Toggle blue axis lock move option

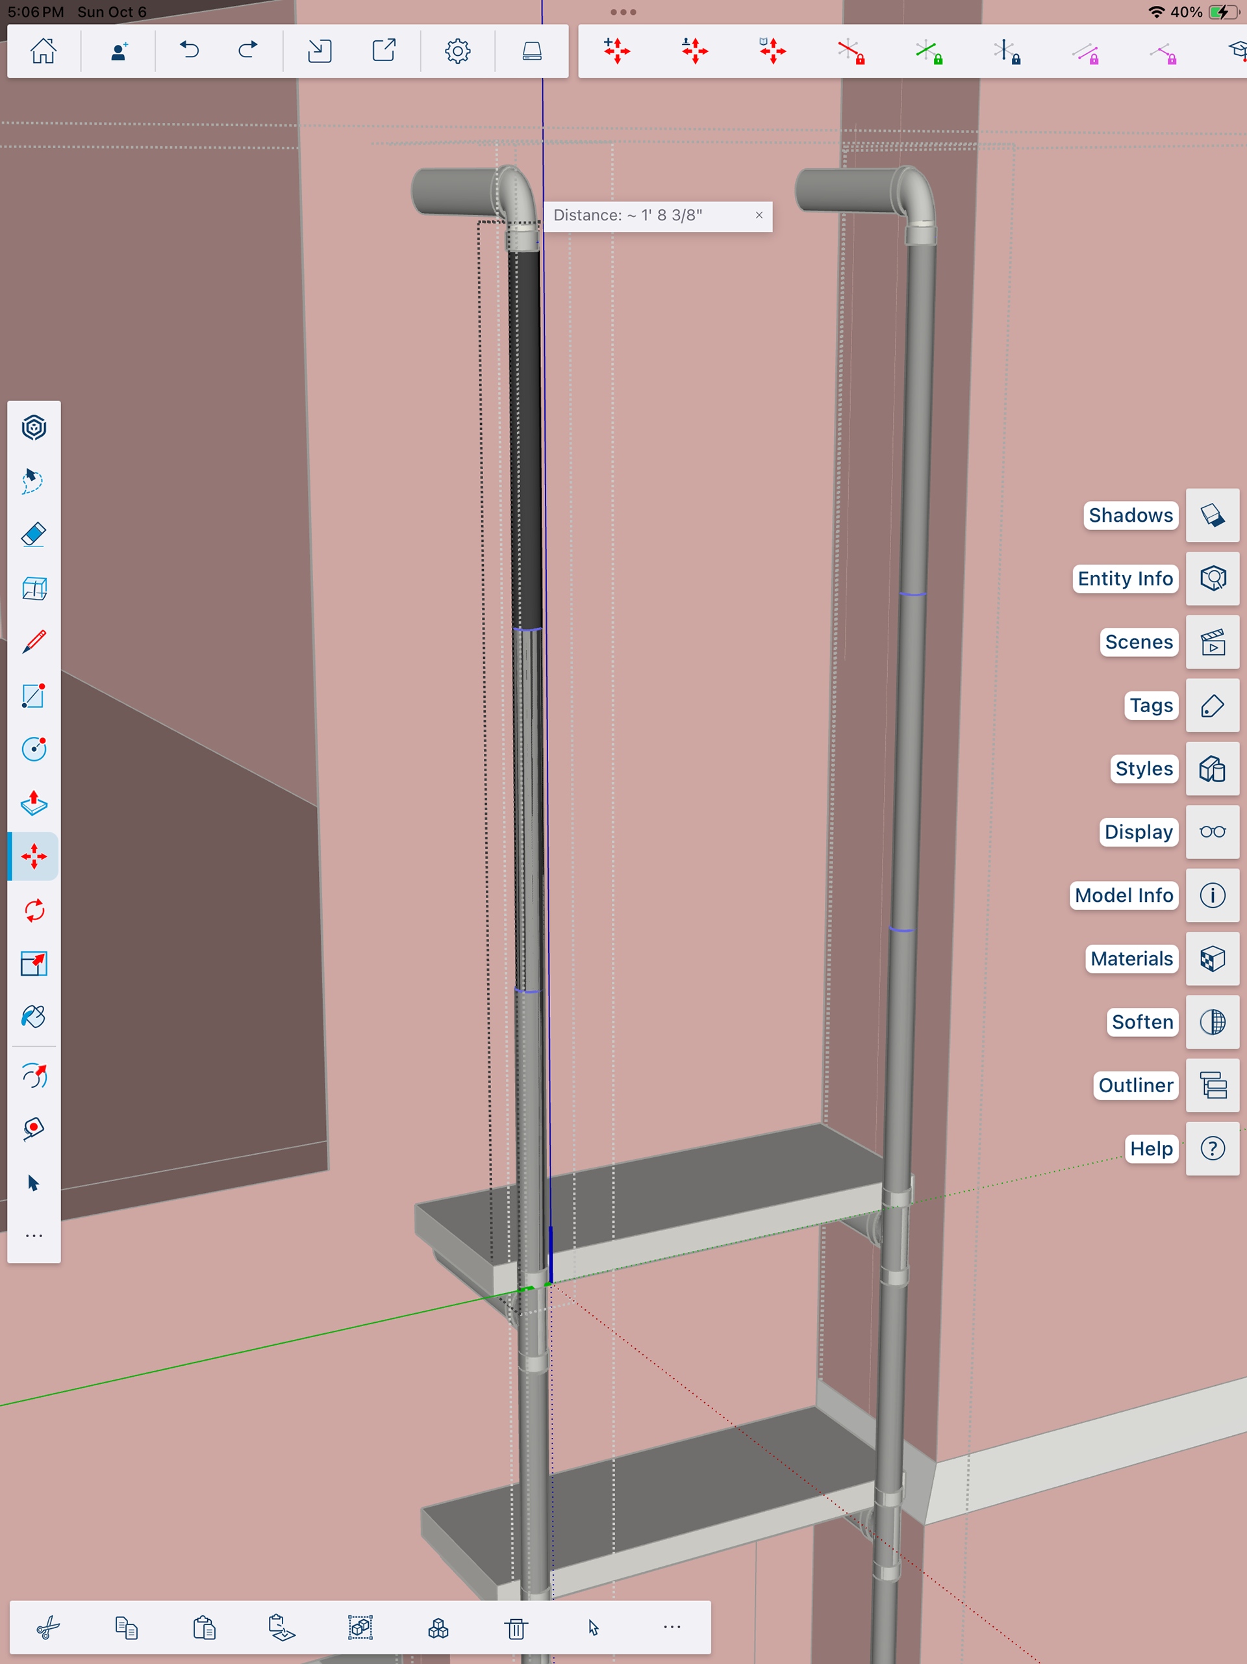point(1006,52)
